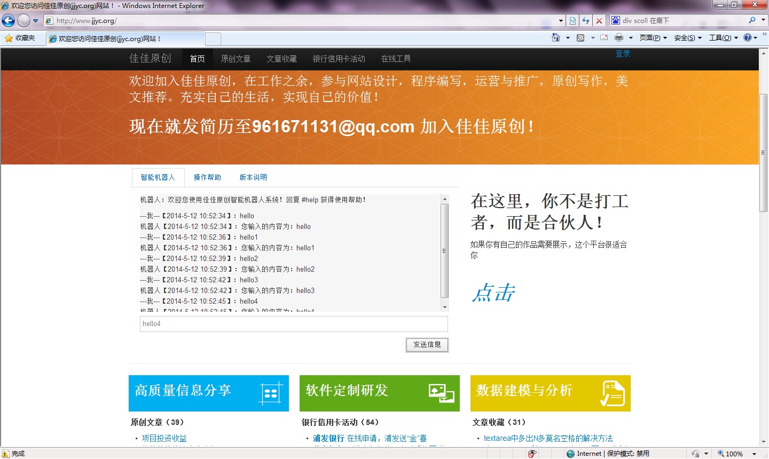The height and width of the screenshot is (459, 769).
Task: Open the 收藏夹 favorites star button
Action: 20,38
